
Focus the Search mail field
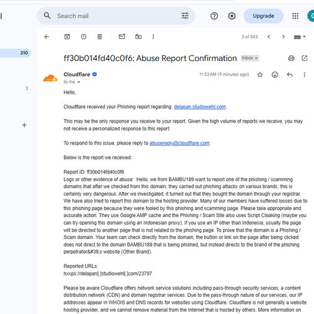(x=116, y=16)
